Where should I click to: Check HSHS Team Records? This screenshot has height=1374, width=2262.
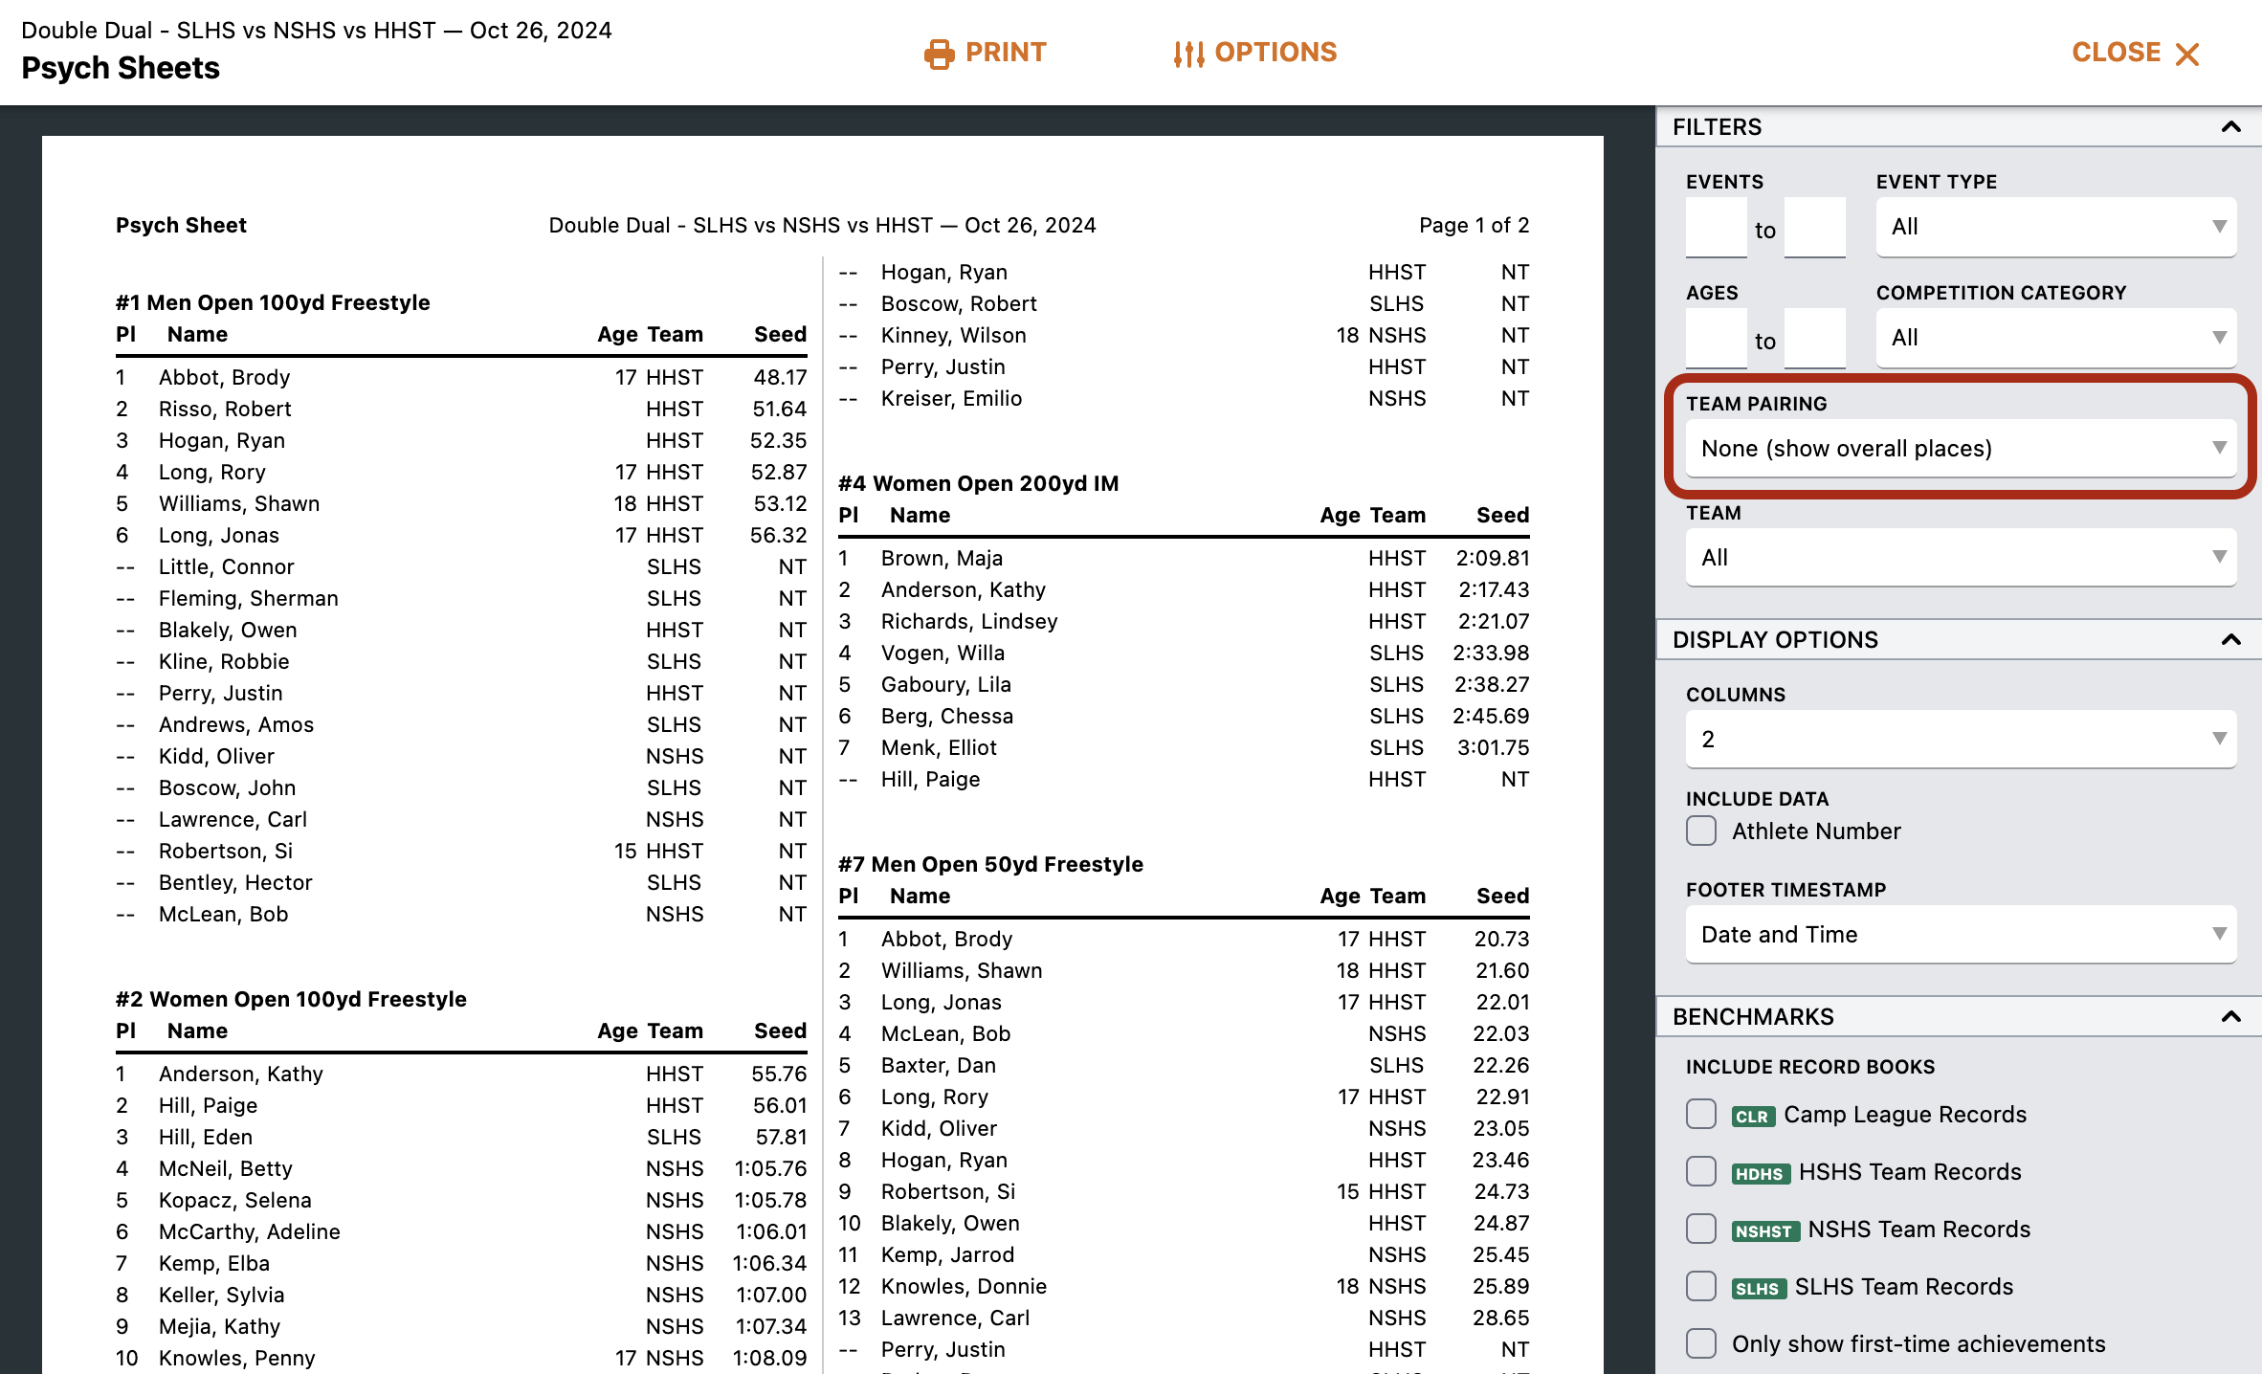1701,1171
